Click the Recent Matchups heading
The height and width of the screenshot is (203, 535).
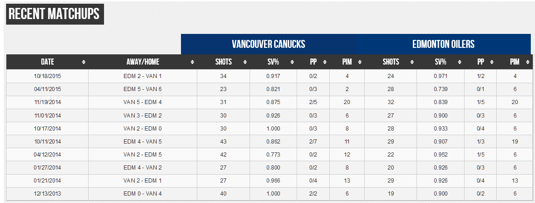point(54,14)
